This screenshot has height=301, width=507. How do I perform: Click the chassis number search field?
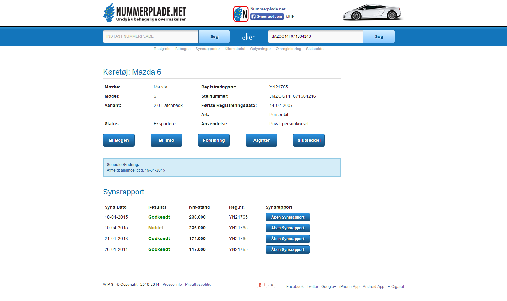click(315, 36)
